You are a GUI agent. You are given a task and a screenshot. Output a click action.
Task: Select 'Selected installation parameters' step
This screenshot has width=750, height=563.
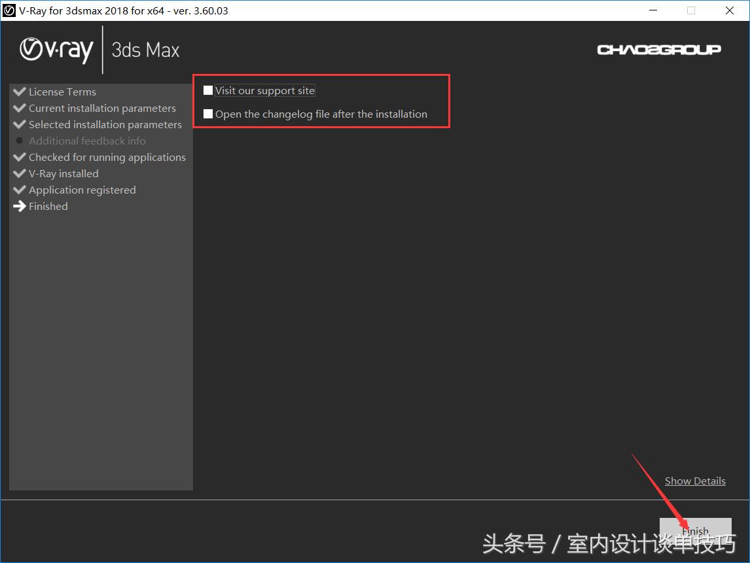pos(105,124)
